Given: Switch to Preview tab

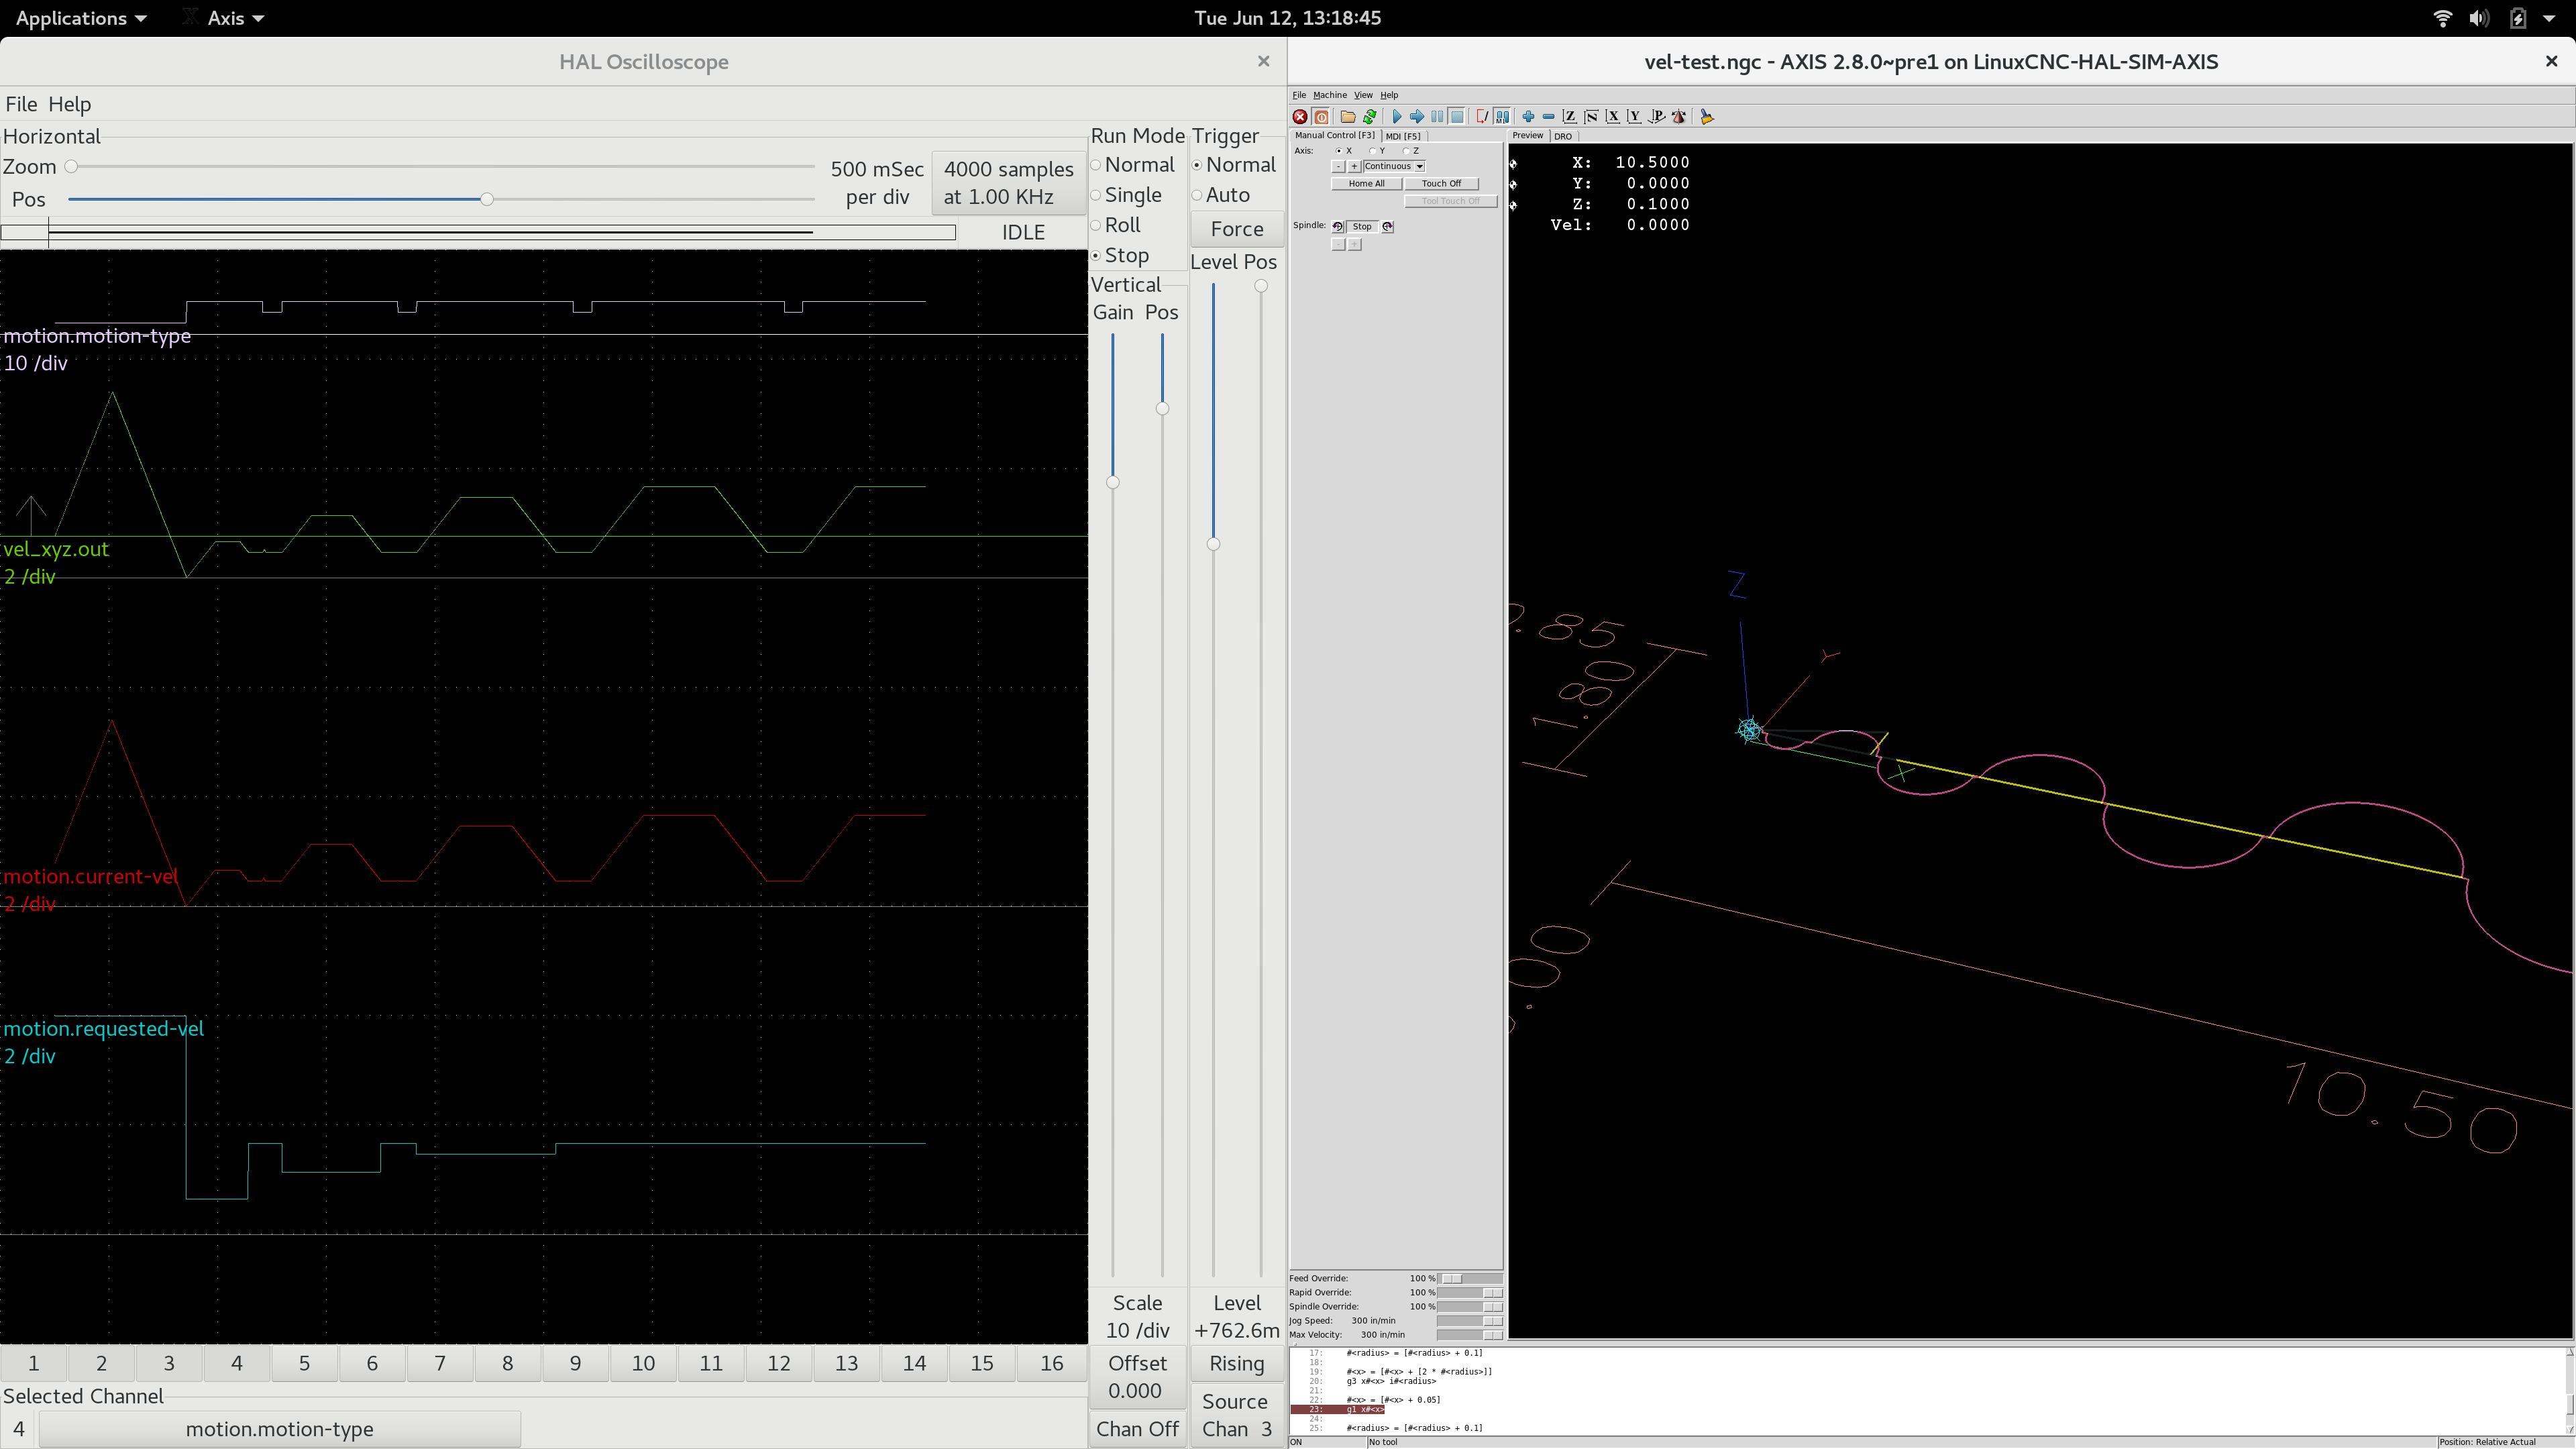Looking at the screenshot, I should pos(1527,135).
